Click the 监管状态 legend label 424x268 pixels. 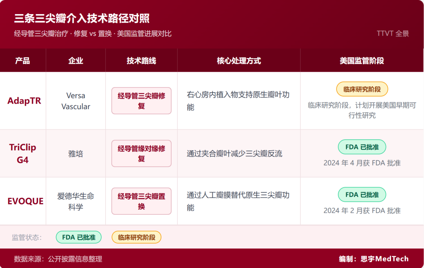click(x=27, y=237)
